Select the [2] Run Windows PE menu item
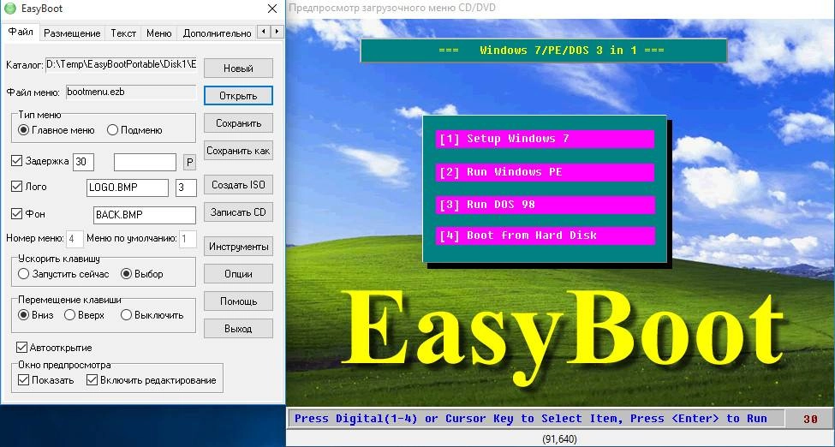Image resolution: width=835 pixels, height=447 pixels. [x=545, y=172]
